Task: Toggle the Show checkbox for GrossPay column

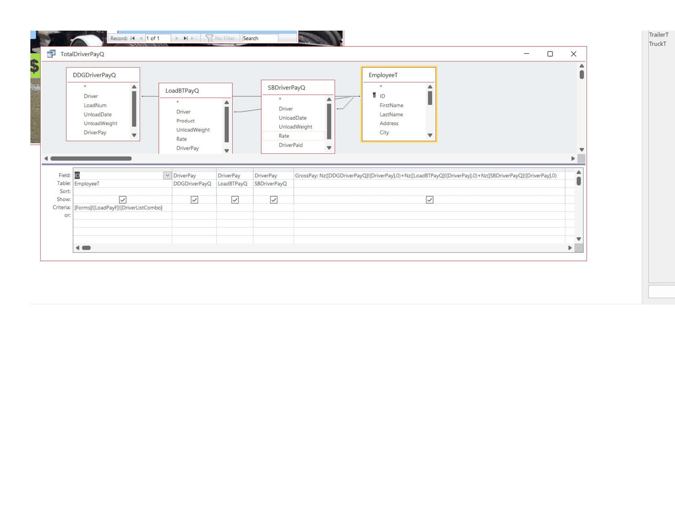Action: 430,200
